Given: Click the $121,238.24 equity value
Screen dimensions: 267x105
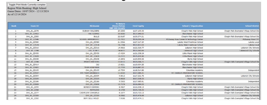Looking at the screenshot, I should point(138,53).
